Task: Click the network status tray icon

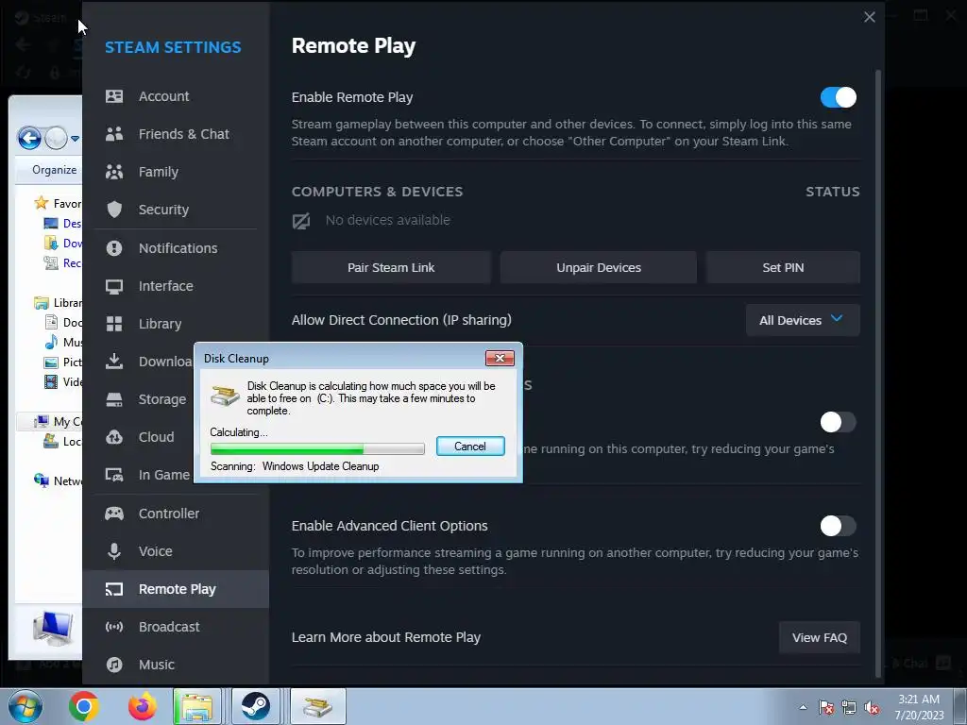Action: (x=849, y=708)
